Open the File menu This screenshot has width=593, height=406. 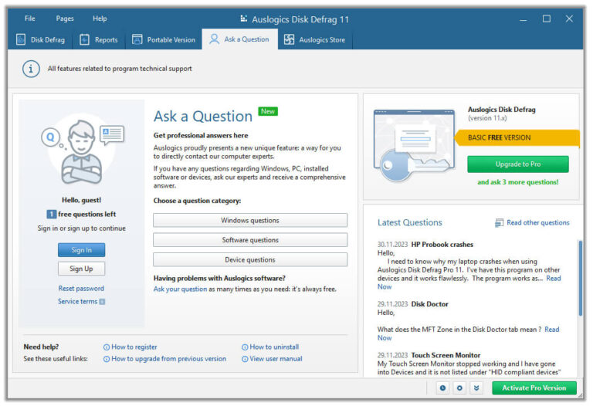(x=30, y=19)
